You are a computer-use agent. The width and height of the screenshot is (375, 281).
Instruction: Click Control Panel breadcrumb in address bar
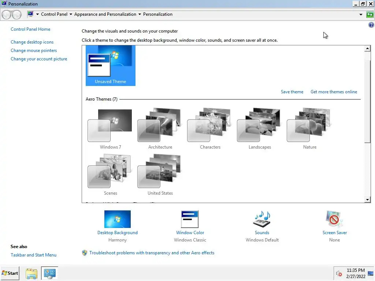[x=54, y=14]
